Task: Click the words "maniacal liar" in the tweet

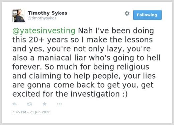Action: click(x=62, y=58)
